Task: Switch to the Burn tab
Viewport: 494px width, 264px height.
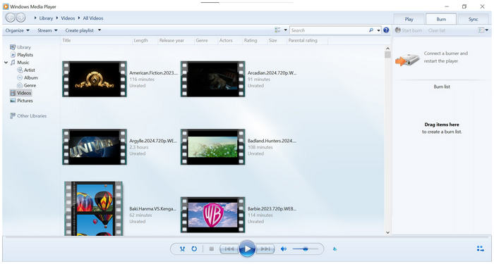Action: (441, 19)
